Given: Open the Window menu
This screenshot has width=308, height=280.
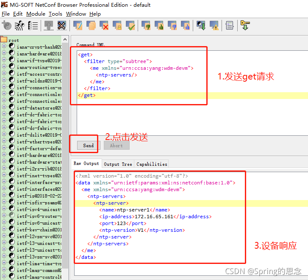Looking at the screenshot, I should pyautogui.click(x=76, y=14).
